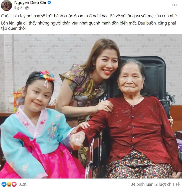
Task: Click the girl's colorful hair flower
Action: coord(47,76)
